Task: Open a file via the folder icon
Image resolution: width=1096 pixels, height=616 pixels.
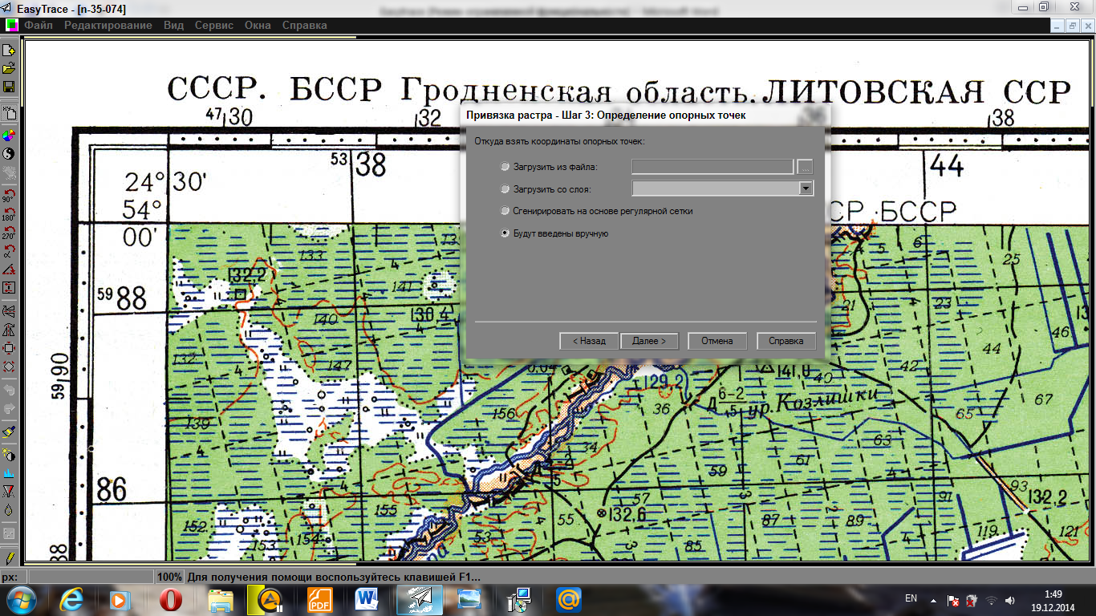Action: [x=9, y=69]
